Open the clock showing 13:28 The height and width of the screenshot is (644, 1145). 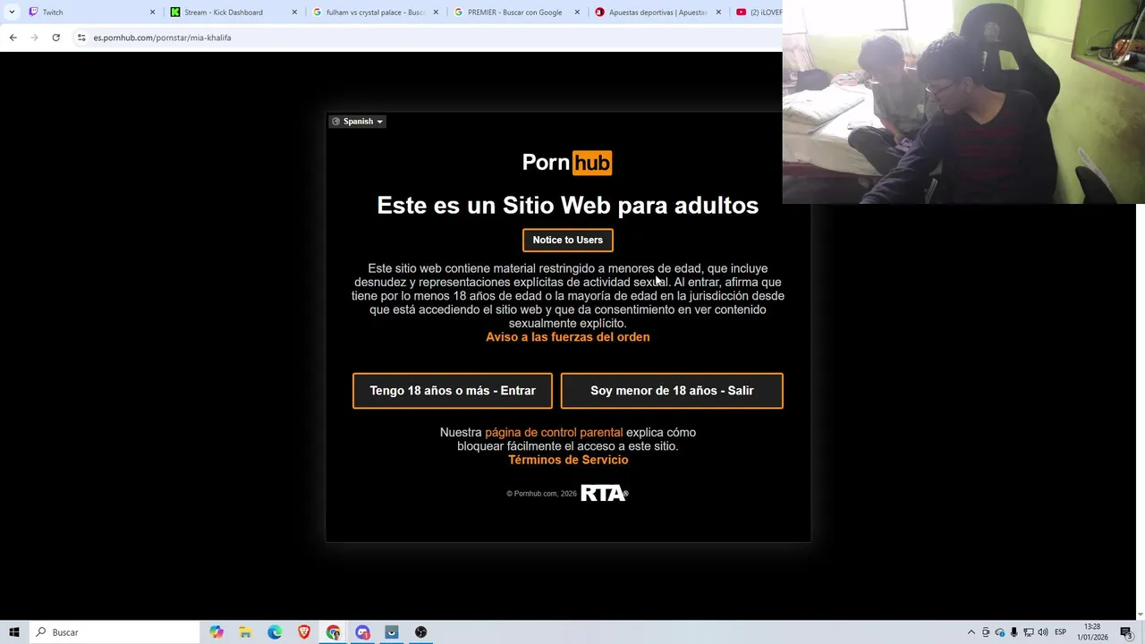[x=1093, y=632]
